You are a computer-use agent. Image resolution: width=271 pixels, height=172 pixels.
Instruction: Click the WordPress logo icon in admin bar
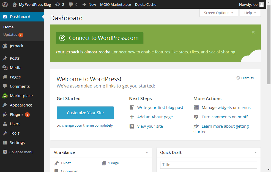click(x=5, y=4)
